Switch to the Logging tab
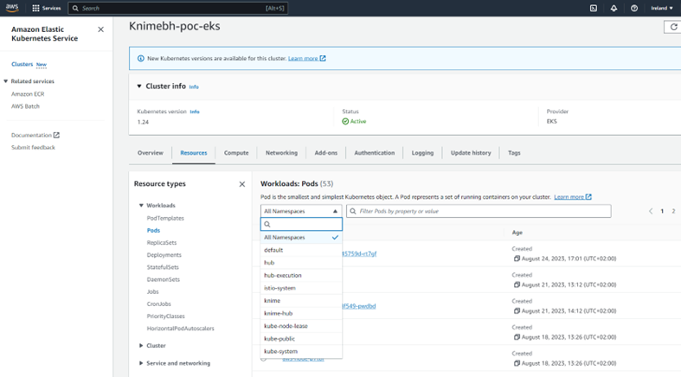Screen dimensions: 681x377 click(x=422, y=153)
